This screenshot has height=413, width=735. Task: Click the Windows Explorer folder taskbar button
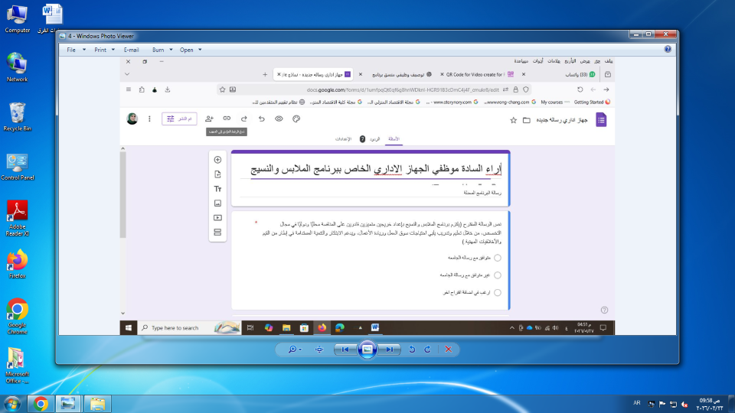tap(97, 403)
